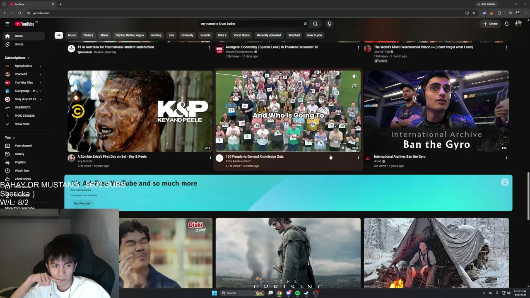Click the YouTube logo

(25, 24)
